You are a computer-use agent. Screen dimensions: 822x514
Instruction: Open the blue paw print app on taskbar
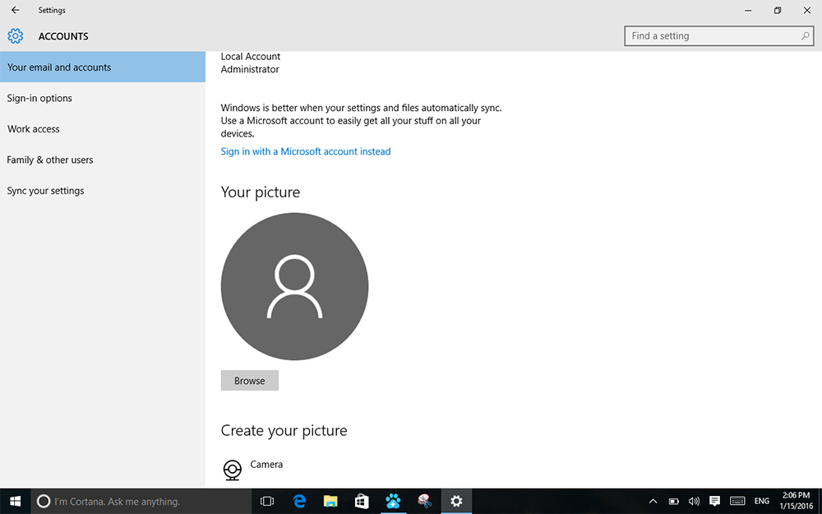pyautogui.click(x=393, y=502)
